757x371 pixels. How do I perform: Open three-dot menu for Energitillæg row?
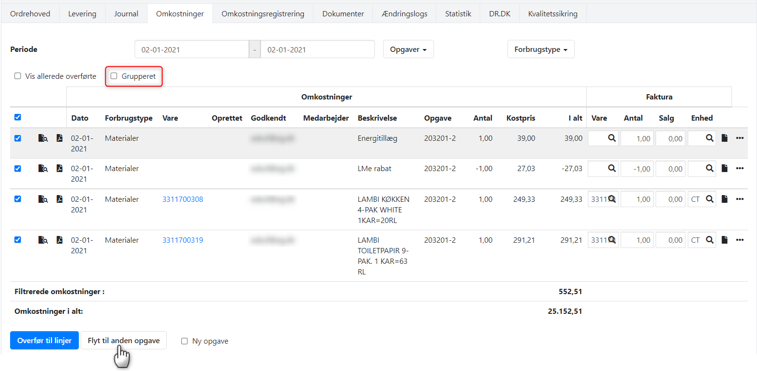740,138
